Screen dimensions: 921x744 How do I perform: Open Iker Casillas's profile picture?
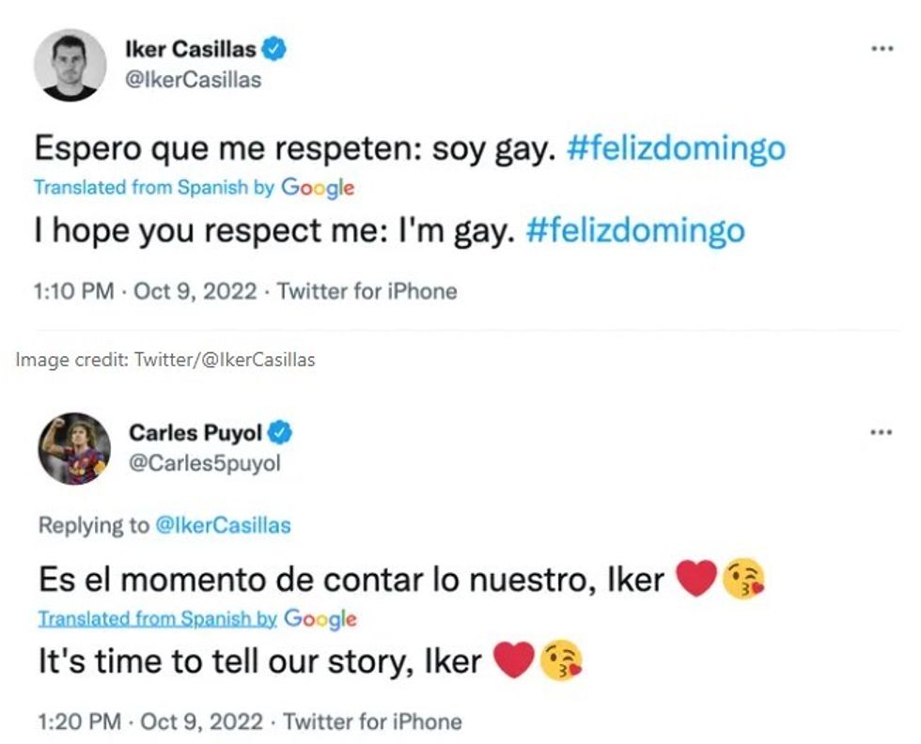70,63
